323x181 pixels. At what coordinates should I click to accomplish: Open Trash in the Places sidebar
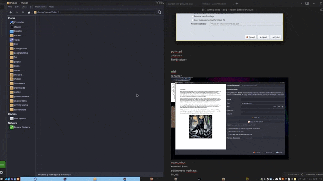(x=14, y=40)
